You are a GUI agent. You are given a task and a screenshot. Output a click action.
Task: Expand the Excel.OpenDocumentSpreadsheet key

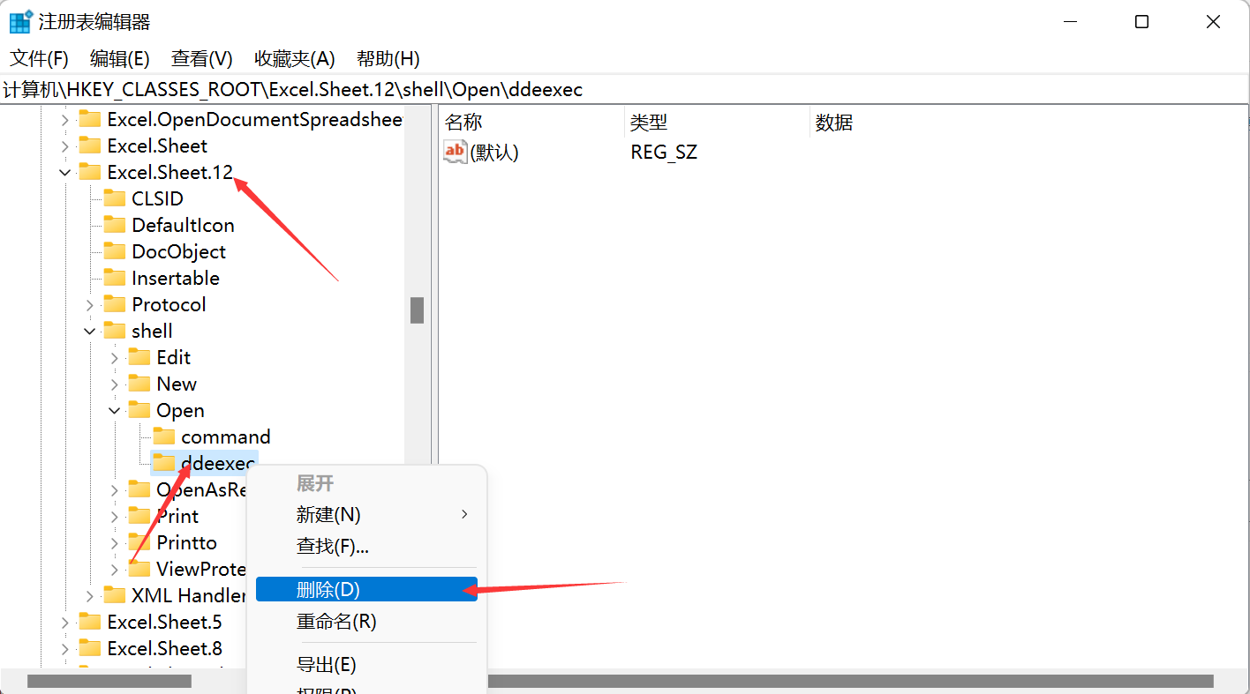[64, 119]
